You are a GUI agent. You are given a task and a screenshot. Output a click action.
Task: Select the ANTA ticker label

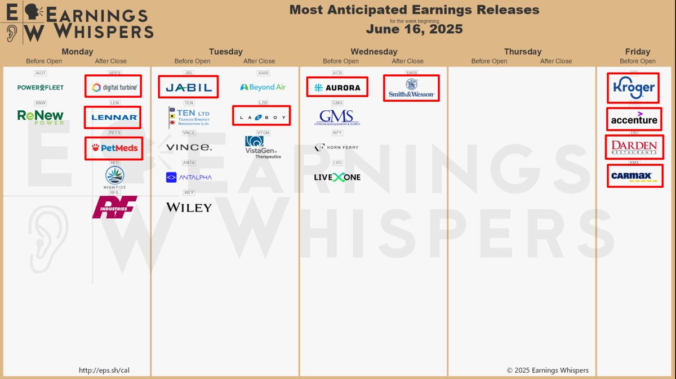coord(189,163)
